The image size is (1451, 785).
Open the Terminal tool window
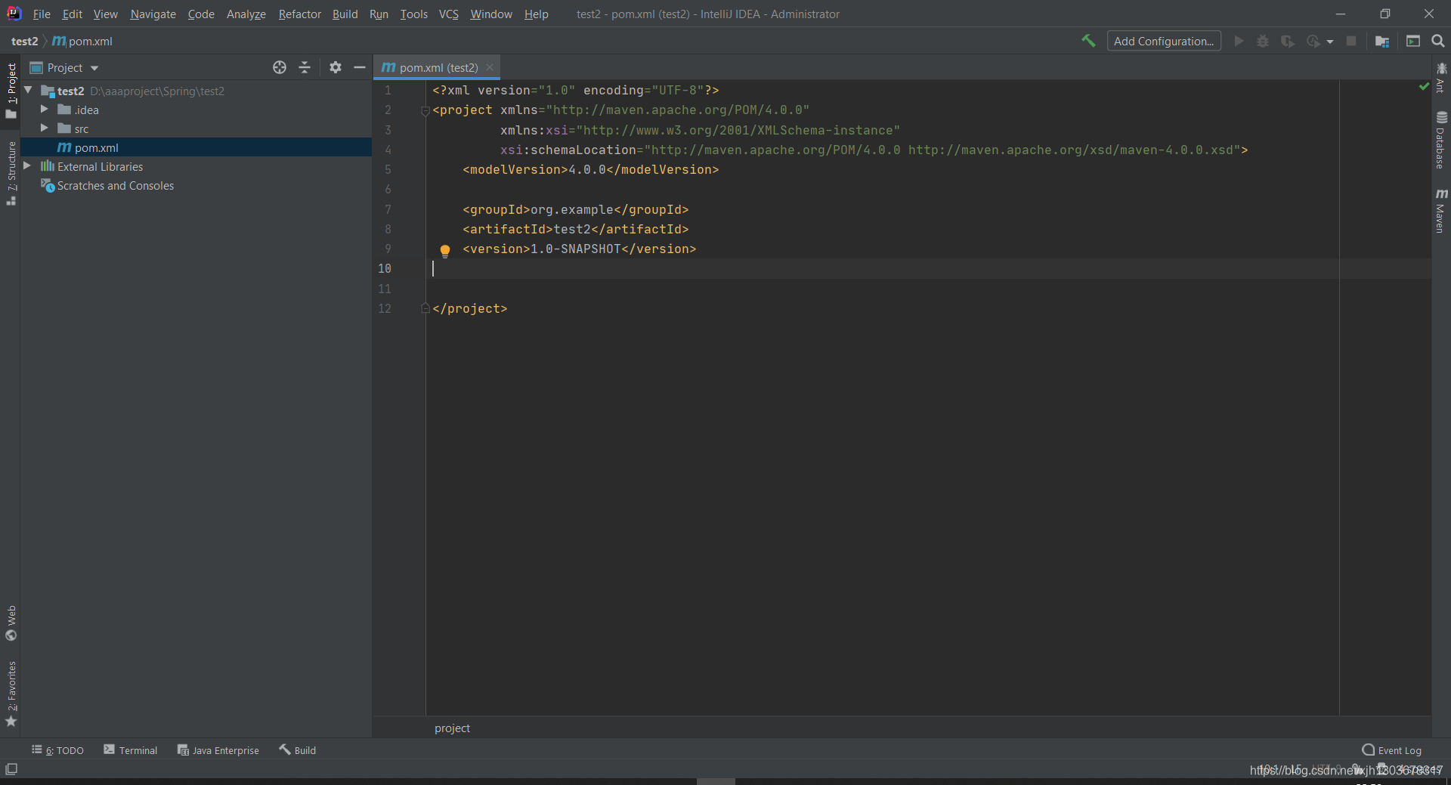pos(131,749)
